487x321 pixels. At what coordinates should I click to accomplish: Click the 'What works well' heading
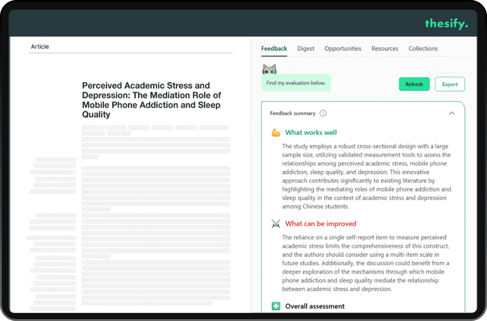click(311, 133)
